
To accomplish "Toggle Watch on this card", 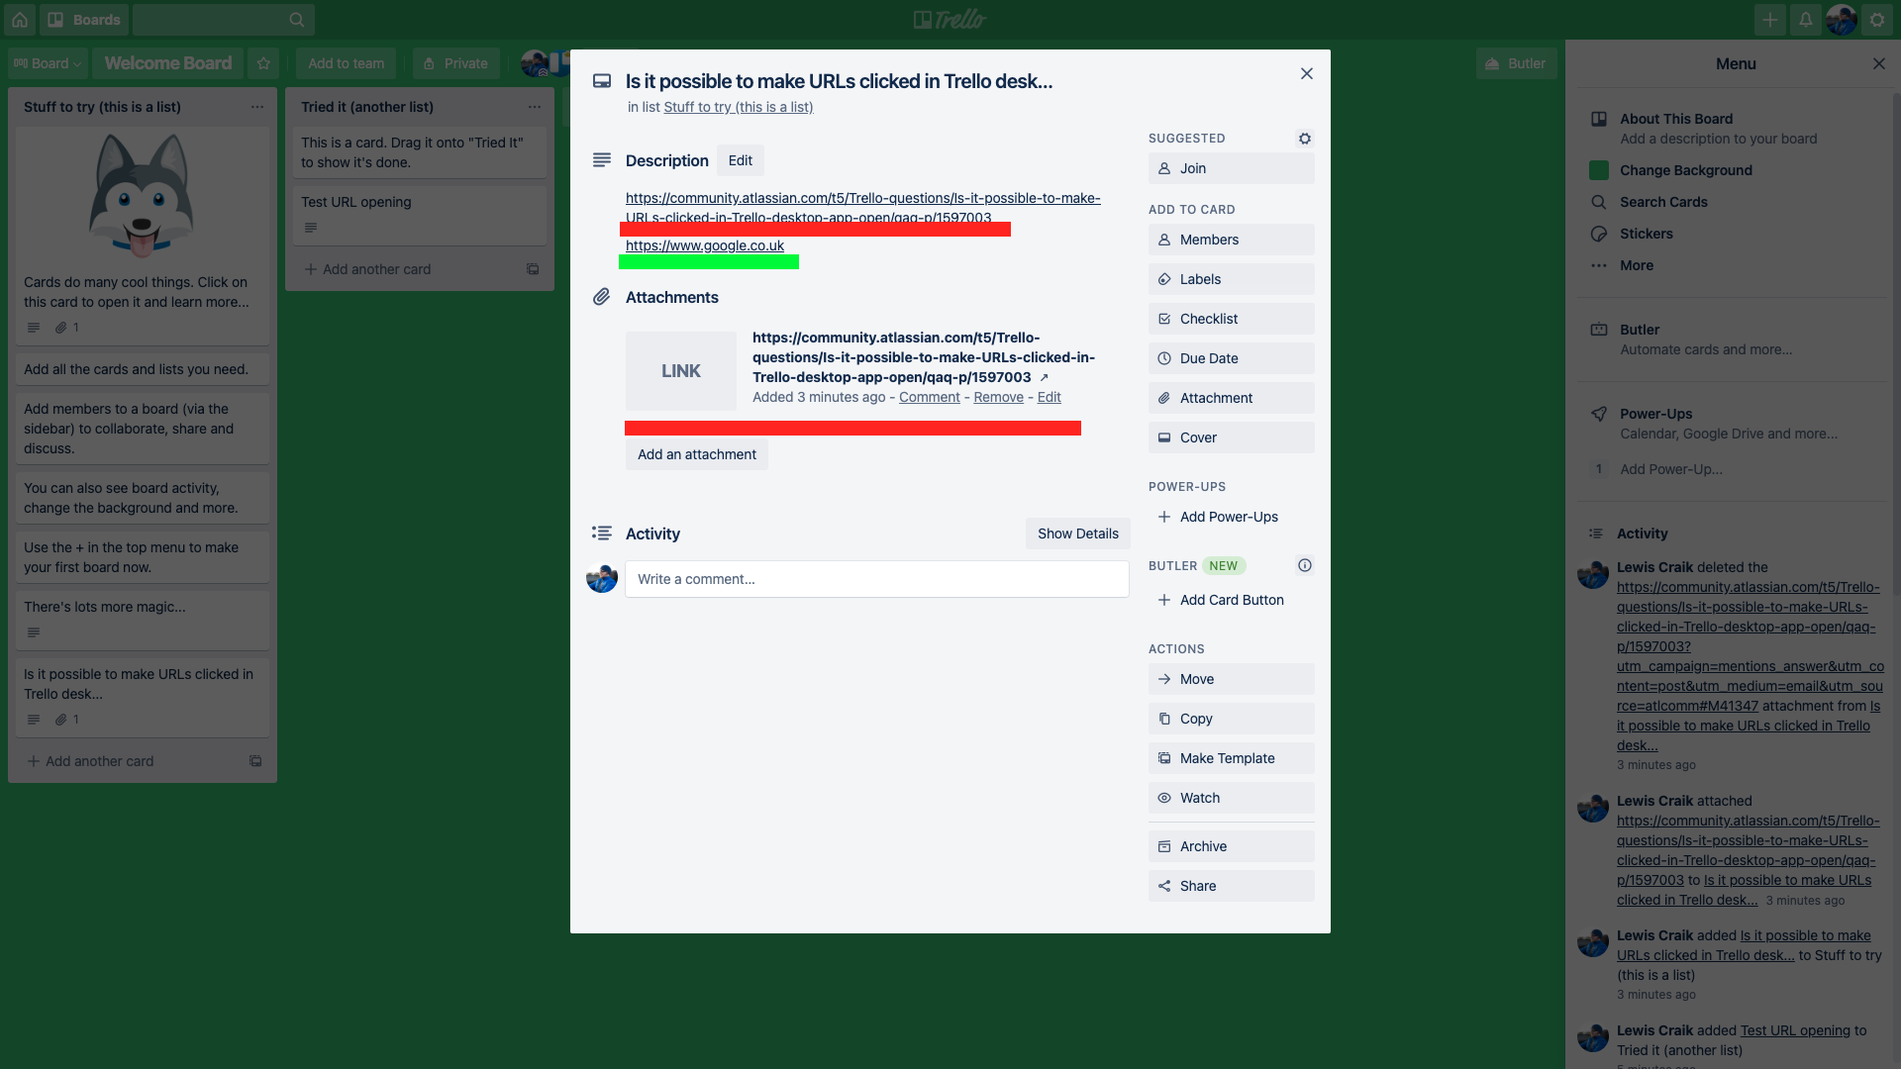I will tap(1232, 798).
